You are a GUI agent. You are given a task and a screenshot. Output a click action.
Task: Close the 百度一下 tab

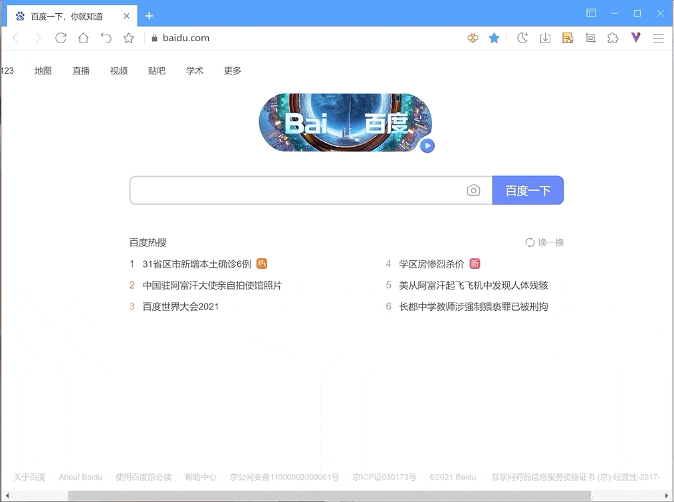coord(126,17)
